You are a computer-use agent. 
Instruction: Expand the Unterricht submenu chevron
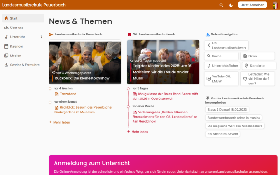coord(41,37)
